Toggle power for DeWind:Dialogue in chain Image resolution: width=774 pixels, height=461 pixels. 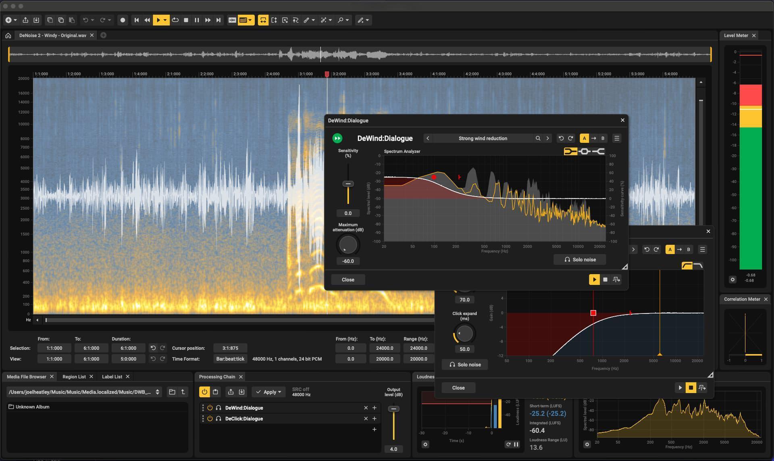coord(210,408)
